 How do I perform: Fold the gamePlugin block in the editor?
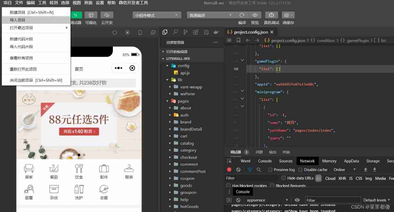pos(242,60)
